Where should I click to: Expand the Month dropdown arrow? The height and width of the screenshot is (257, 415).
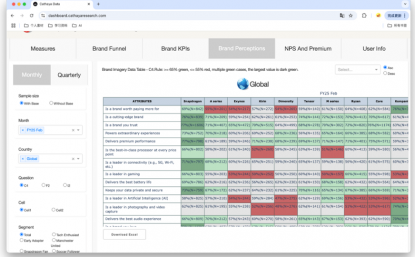click(79, 130)
